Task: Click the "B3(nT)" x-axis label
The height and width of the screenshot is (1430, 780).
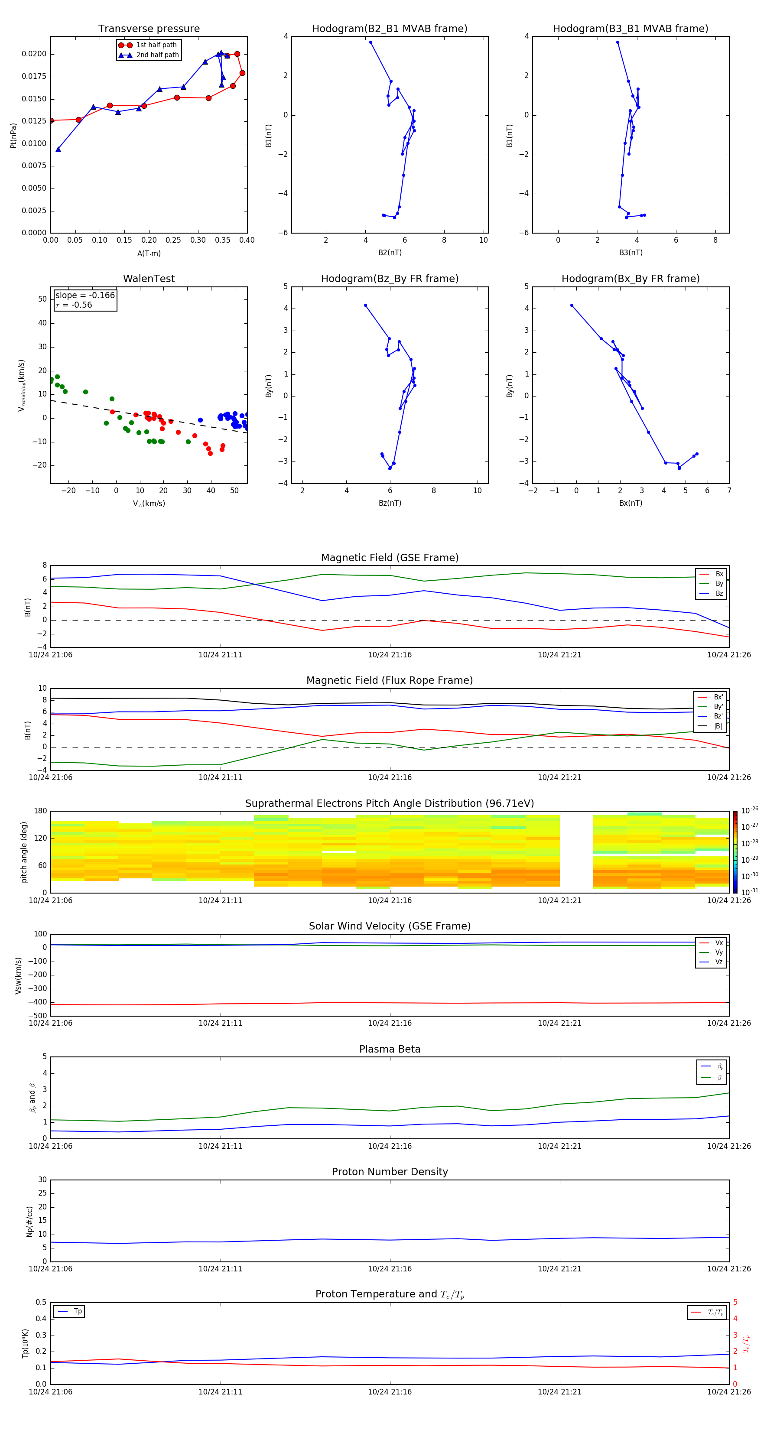Action: pos(630,253)
